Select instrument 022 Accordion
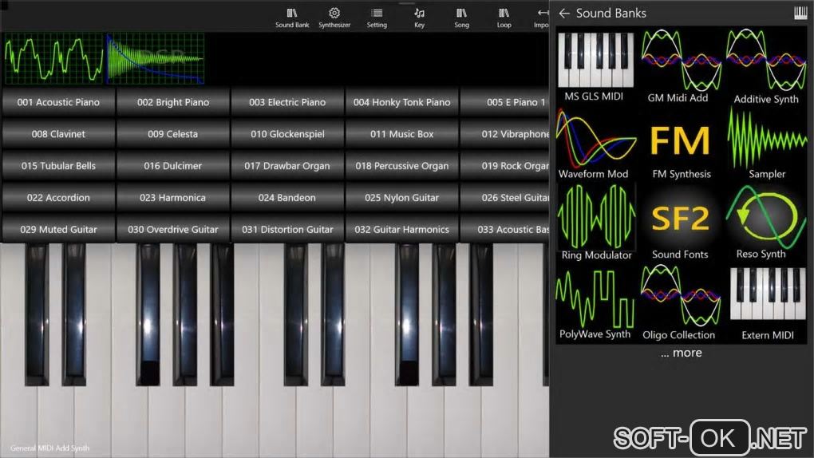This screenshot has width=814, height=458. (x=58, y=197)
